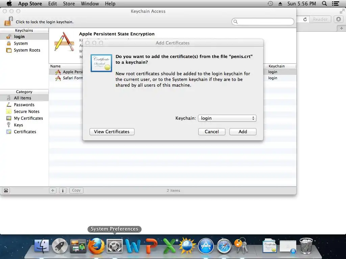
Task: Click Safari downloads arrow button
Action: point(339,19)
